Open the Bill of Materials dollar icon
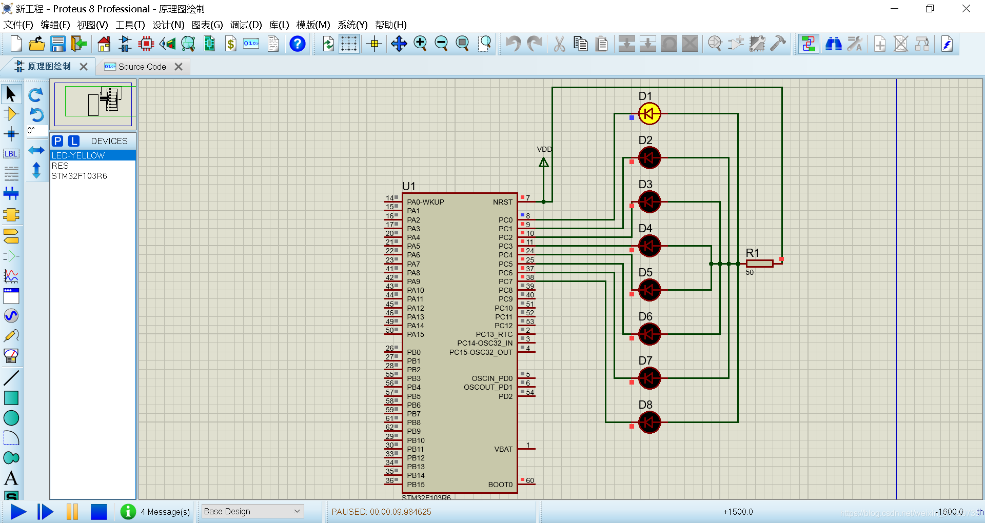Image resolution: width=985 pixels, height=523 pixels. click(231, 44)
